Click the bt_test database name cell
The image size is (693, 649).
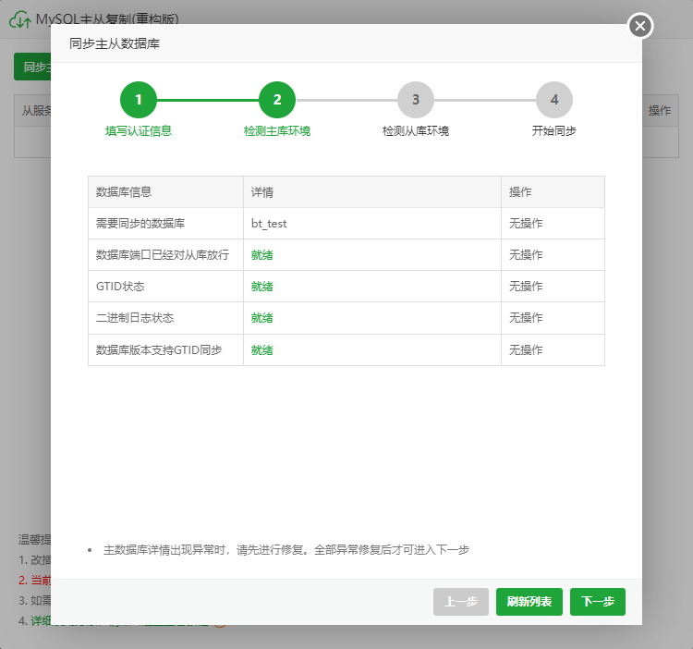click(275, 224)
